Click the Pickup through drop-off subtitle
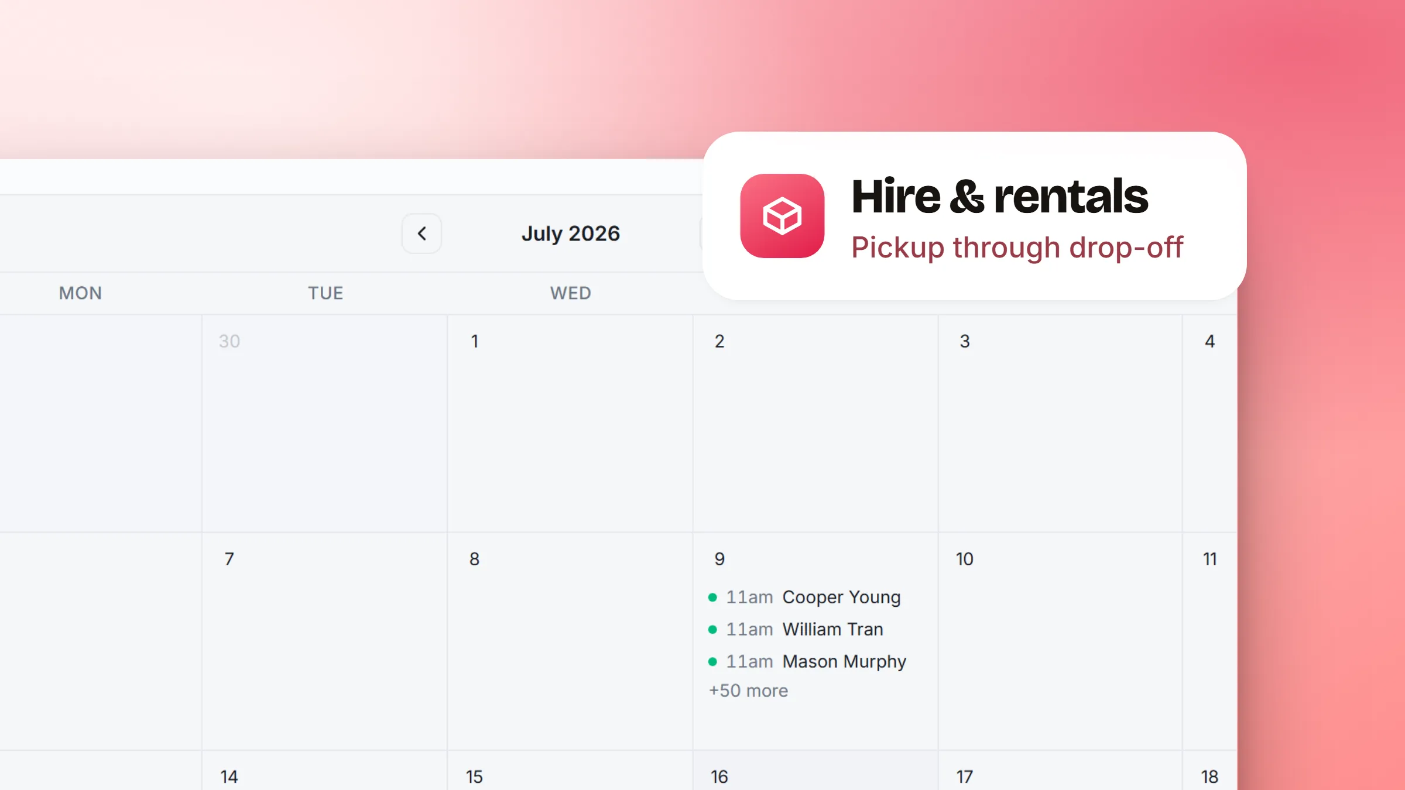The image size is (1405, 790). [1017, 248]
